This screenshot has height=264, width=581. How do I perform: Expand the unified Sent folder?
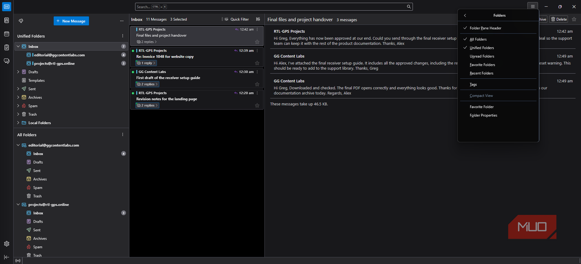click(18, 89)
